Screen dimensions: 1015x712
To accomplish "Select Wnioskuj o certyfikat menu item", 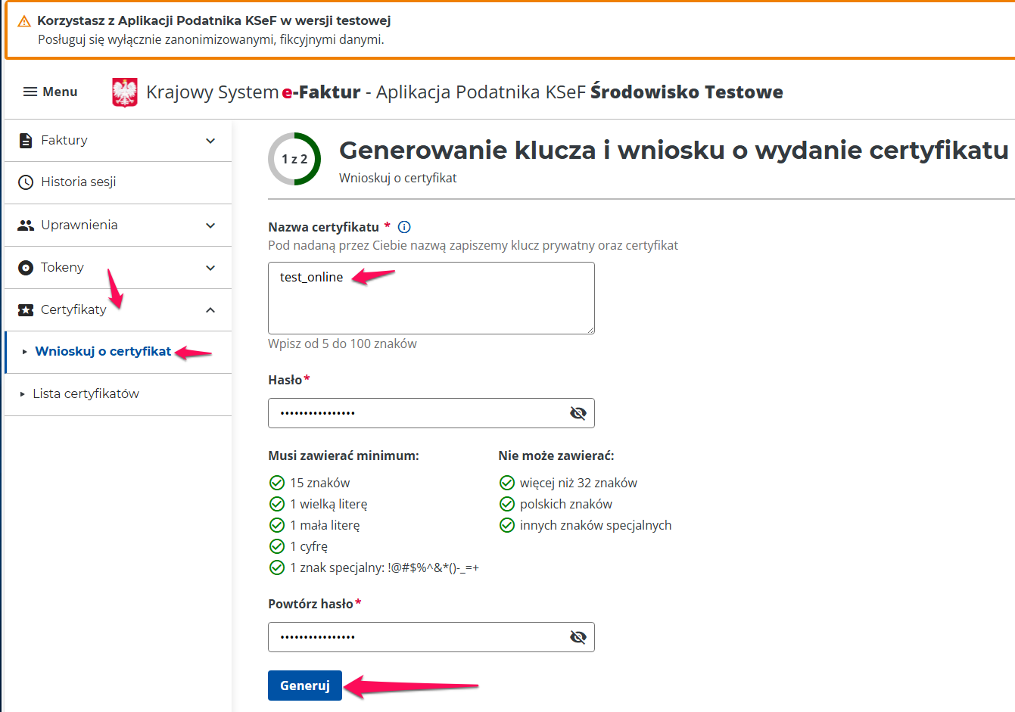I will (x=103, y=352).
